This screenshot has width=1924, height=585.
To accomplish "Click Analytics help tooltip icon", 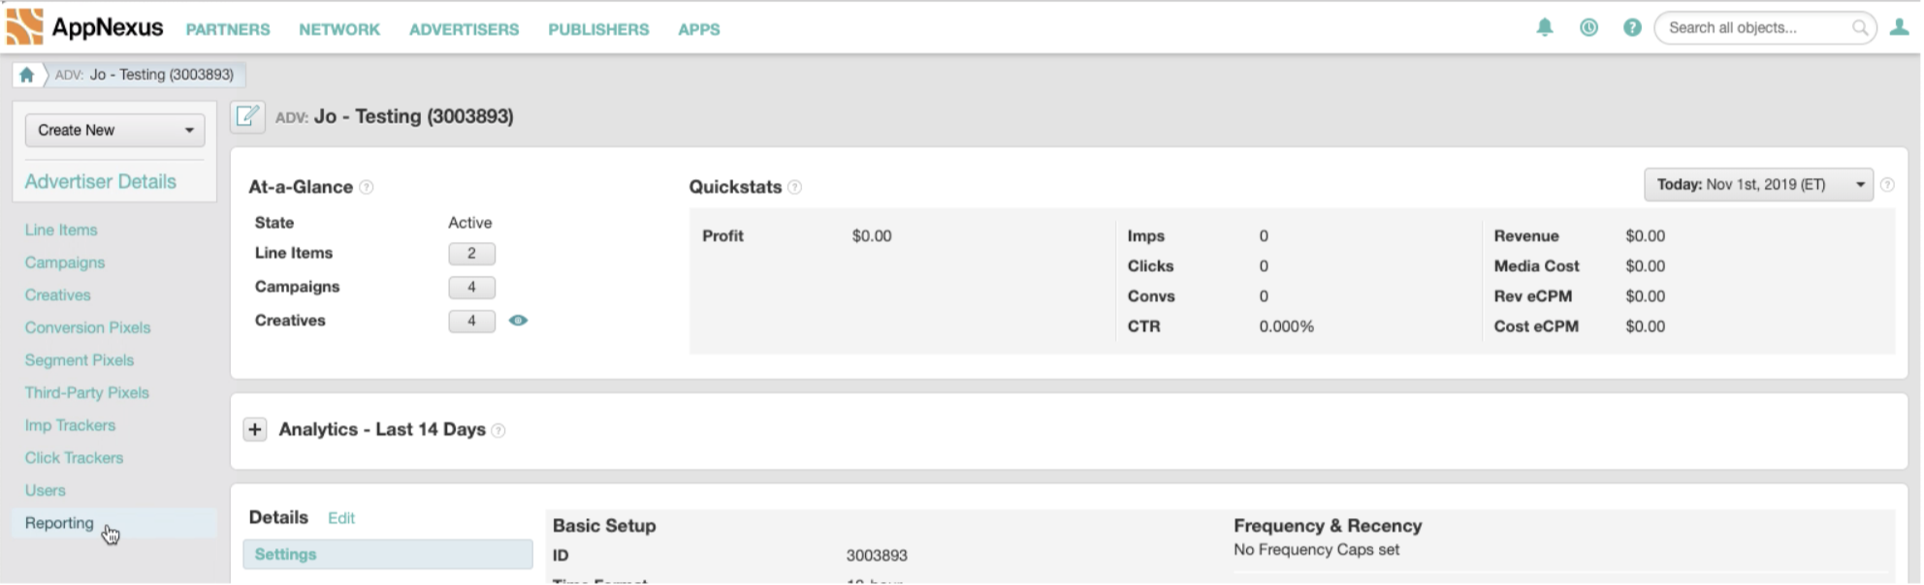I will [x=498, y=431].
